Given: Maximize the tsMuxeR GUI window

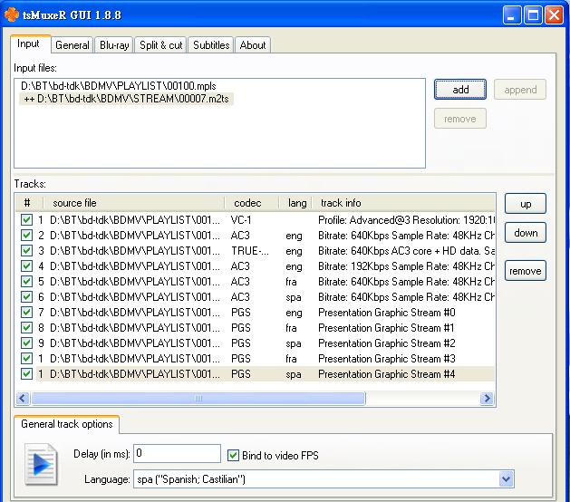Looking at the screenshot, I should coord(533,15).
